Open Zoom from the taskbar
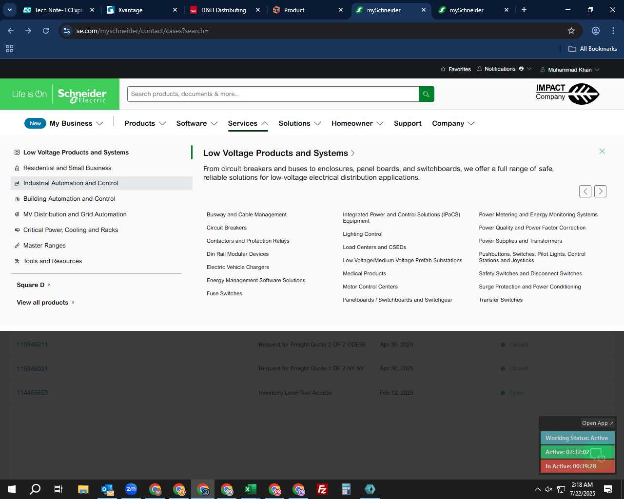The height and width of the screenshot is (499, 624). [x=131, y=489]
